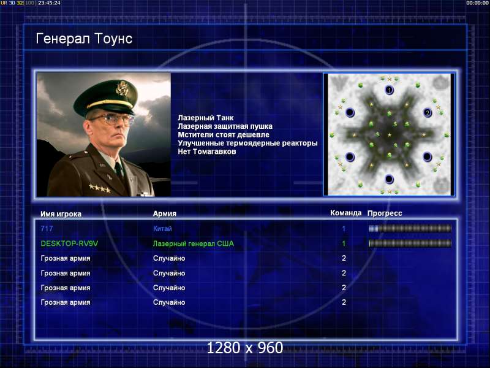The image size is (490, 368).
Task: Select start position 2 on the minimap
Action: tap(427, 112)
